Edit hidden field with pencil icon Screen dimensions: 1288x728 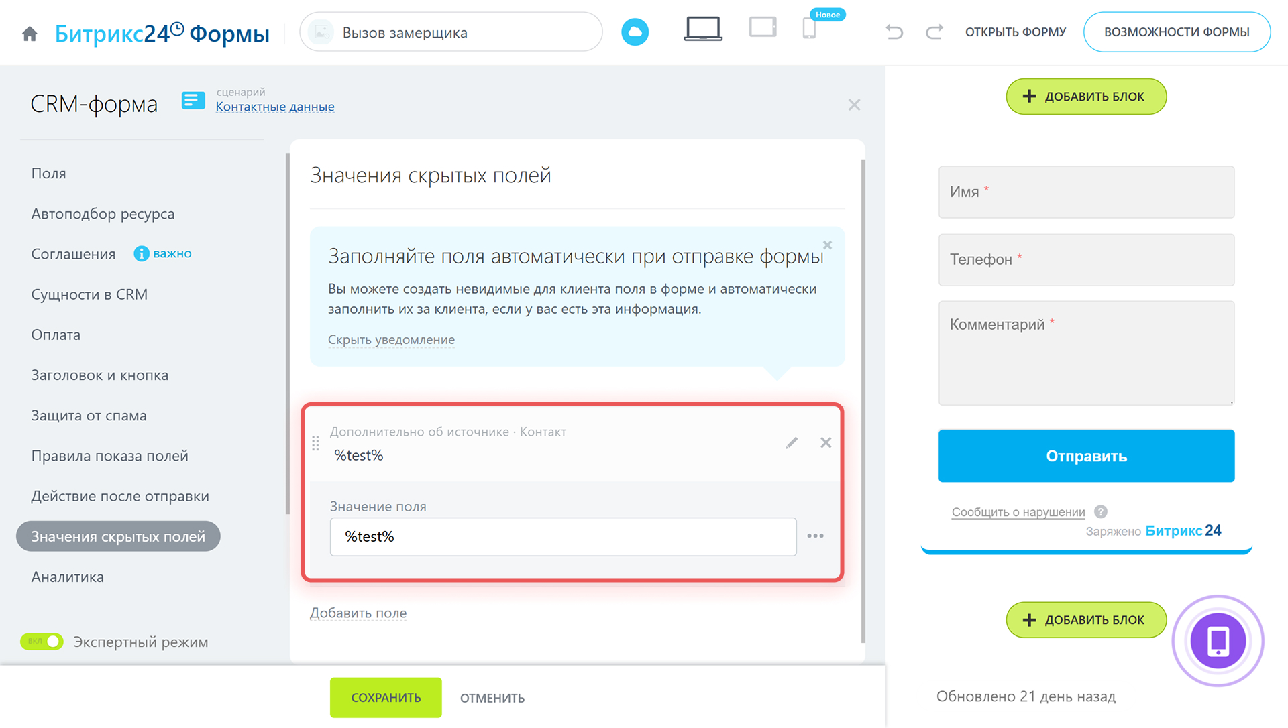792,443
